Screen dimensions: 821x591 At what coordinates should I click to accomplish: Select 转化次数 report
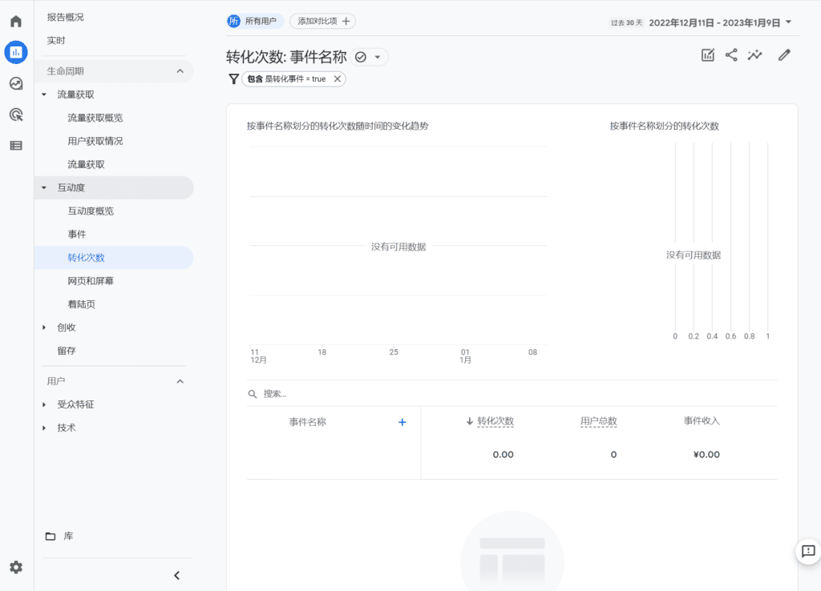pyautogui.click(x=114, y=257)
